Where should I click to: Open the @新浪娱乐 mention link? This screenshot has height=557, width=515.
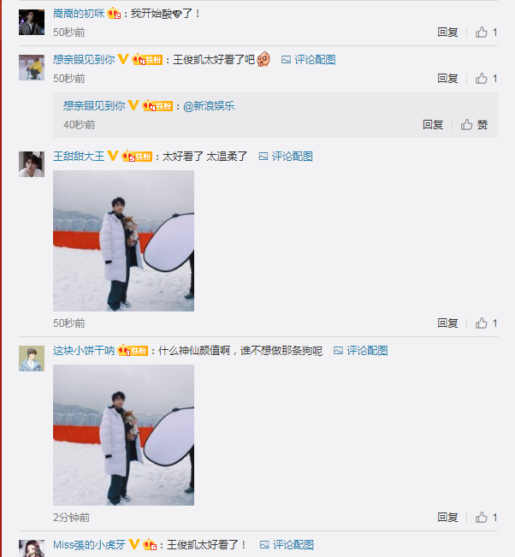pos(209,106)
